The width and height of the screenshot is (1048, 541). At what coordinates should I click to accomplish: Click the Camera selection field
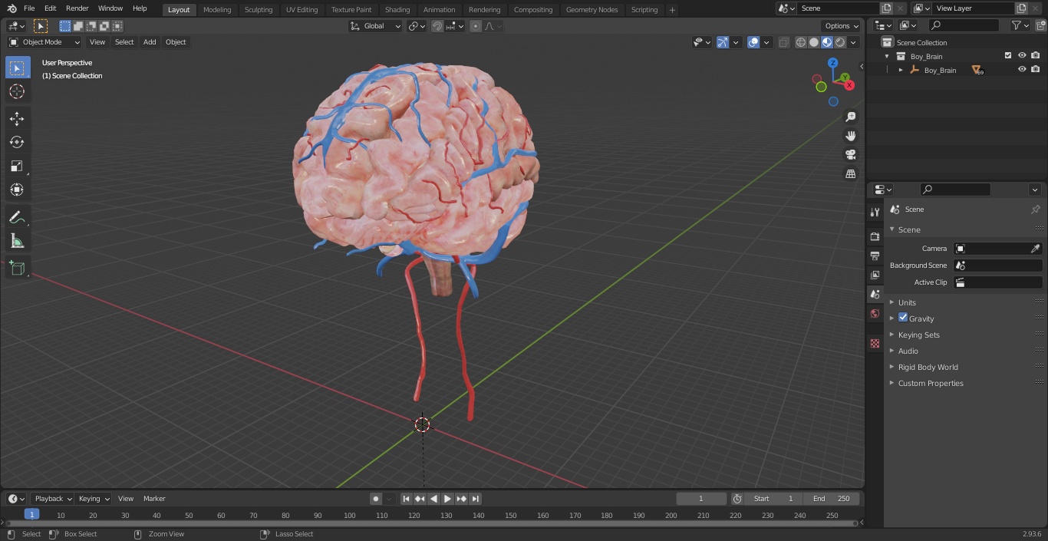[x=997, y=249]
